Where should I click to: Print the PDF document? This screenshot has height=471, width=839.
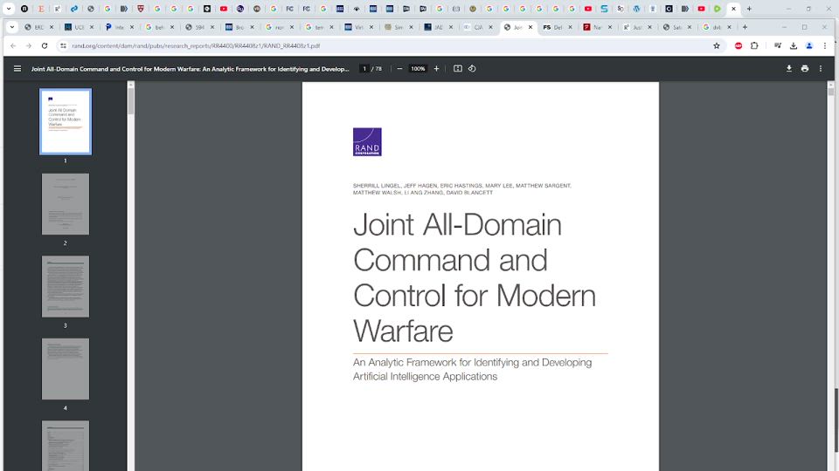click(x=805, y=69)
